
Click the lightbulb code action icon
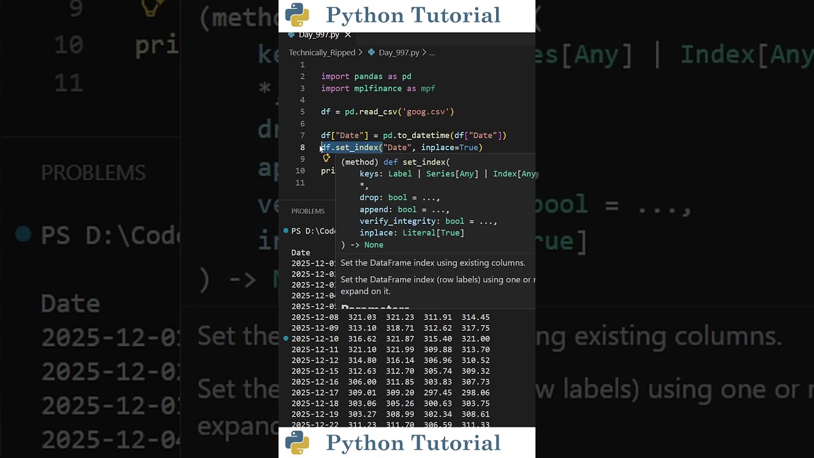pos(326,158)
